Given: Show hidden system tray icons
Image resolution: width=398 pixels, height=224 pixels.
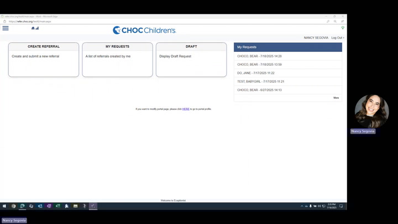Looking at the screenshot, I should 302,206.
